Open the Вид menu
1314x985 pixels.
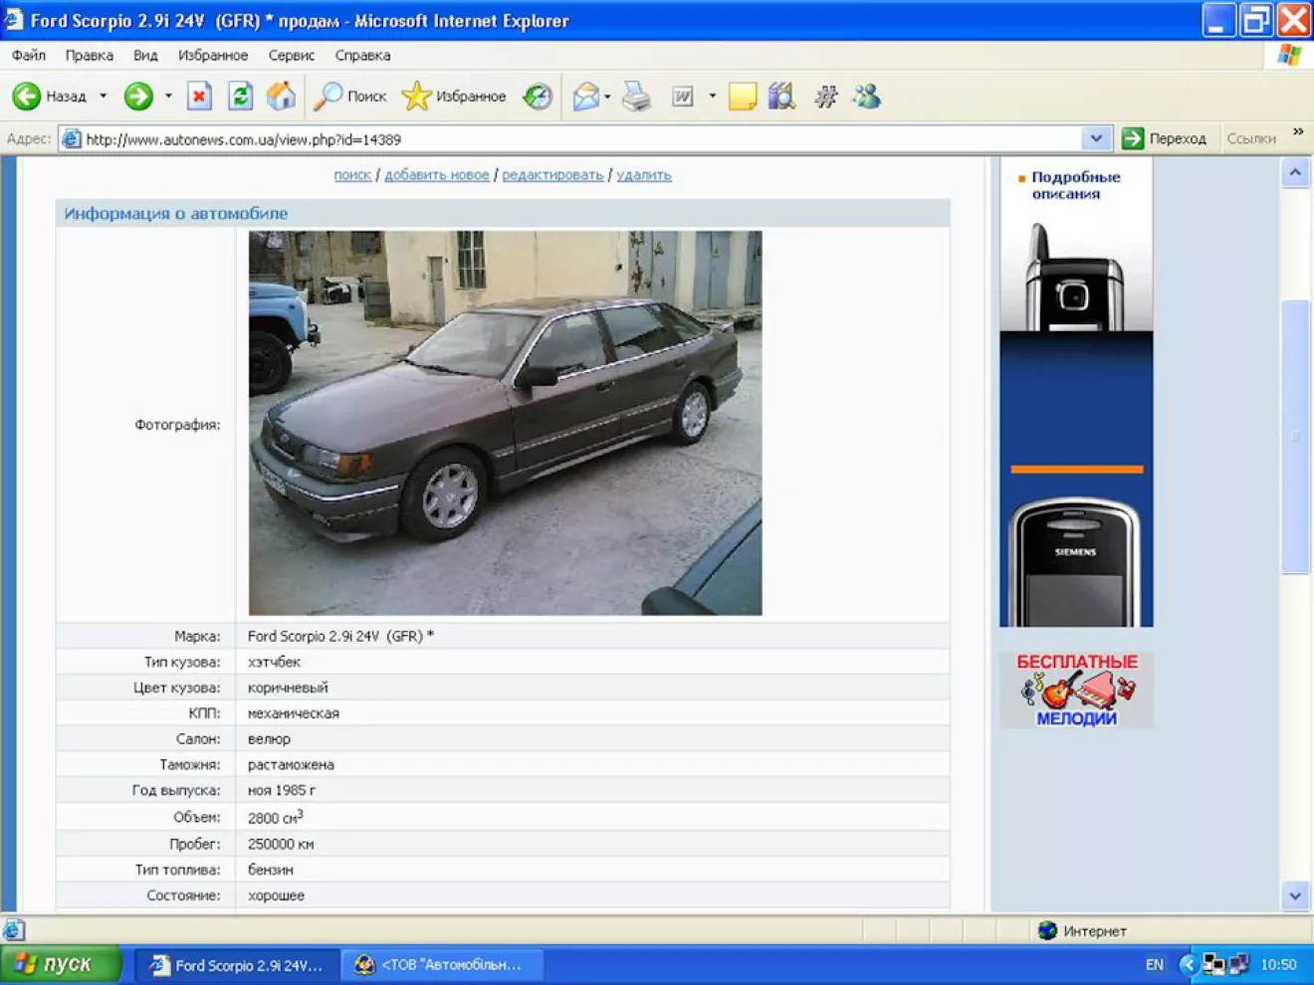tap(145, 56)
